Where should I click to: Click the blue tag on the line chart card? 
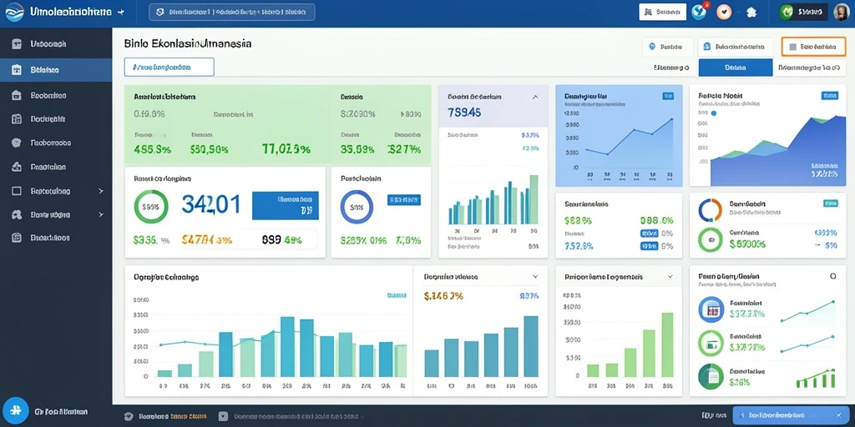667,96
